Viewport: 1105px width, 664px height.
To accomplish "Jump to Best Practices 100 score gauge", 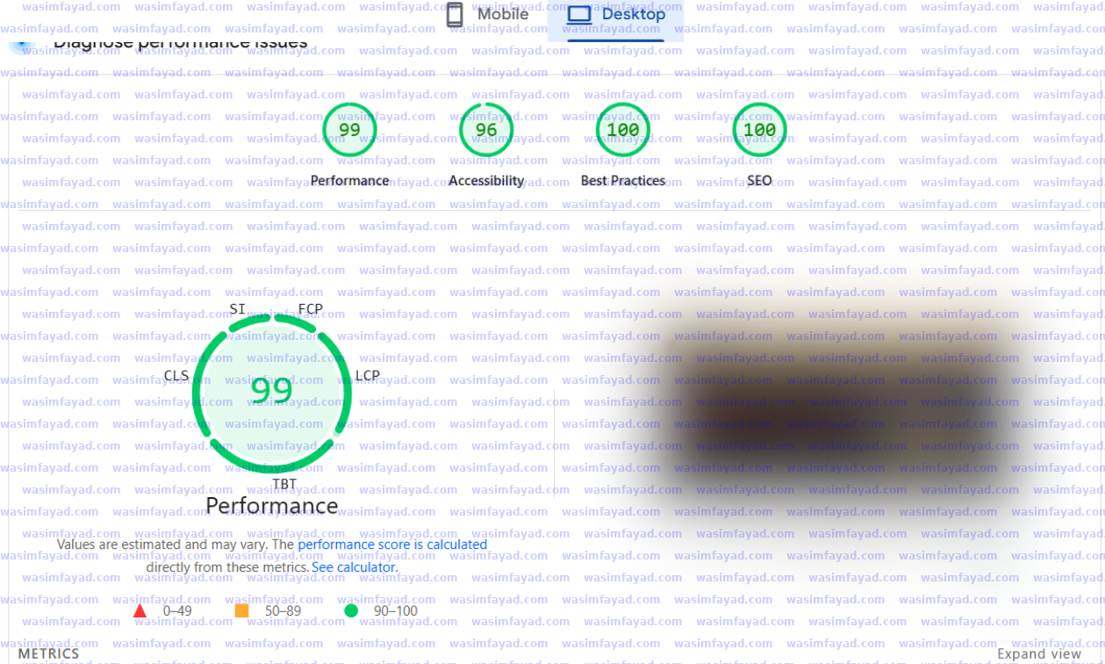I will click(x=622, y=130).
